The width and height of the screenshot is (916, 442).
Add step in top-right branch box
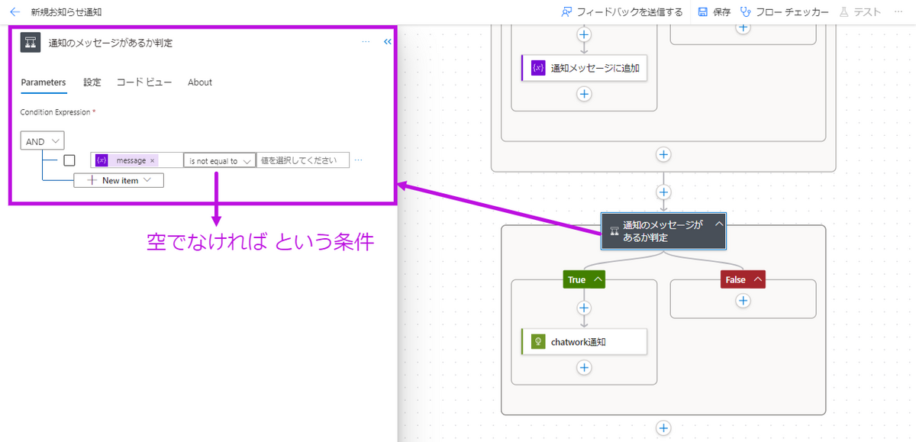pos(743,27)
